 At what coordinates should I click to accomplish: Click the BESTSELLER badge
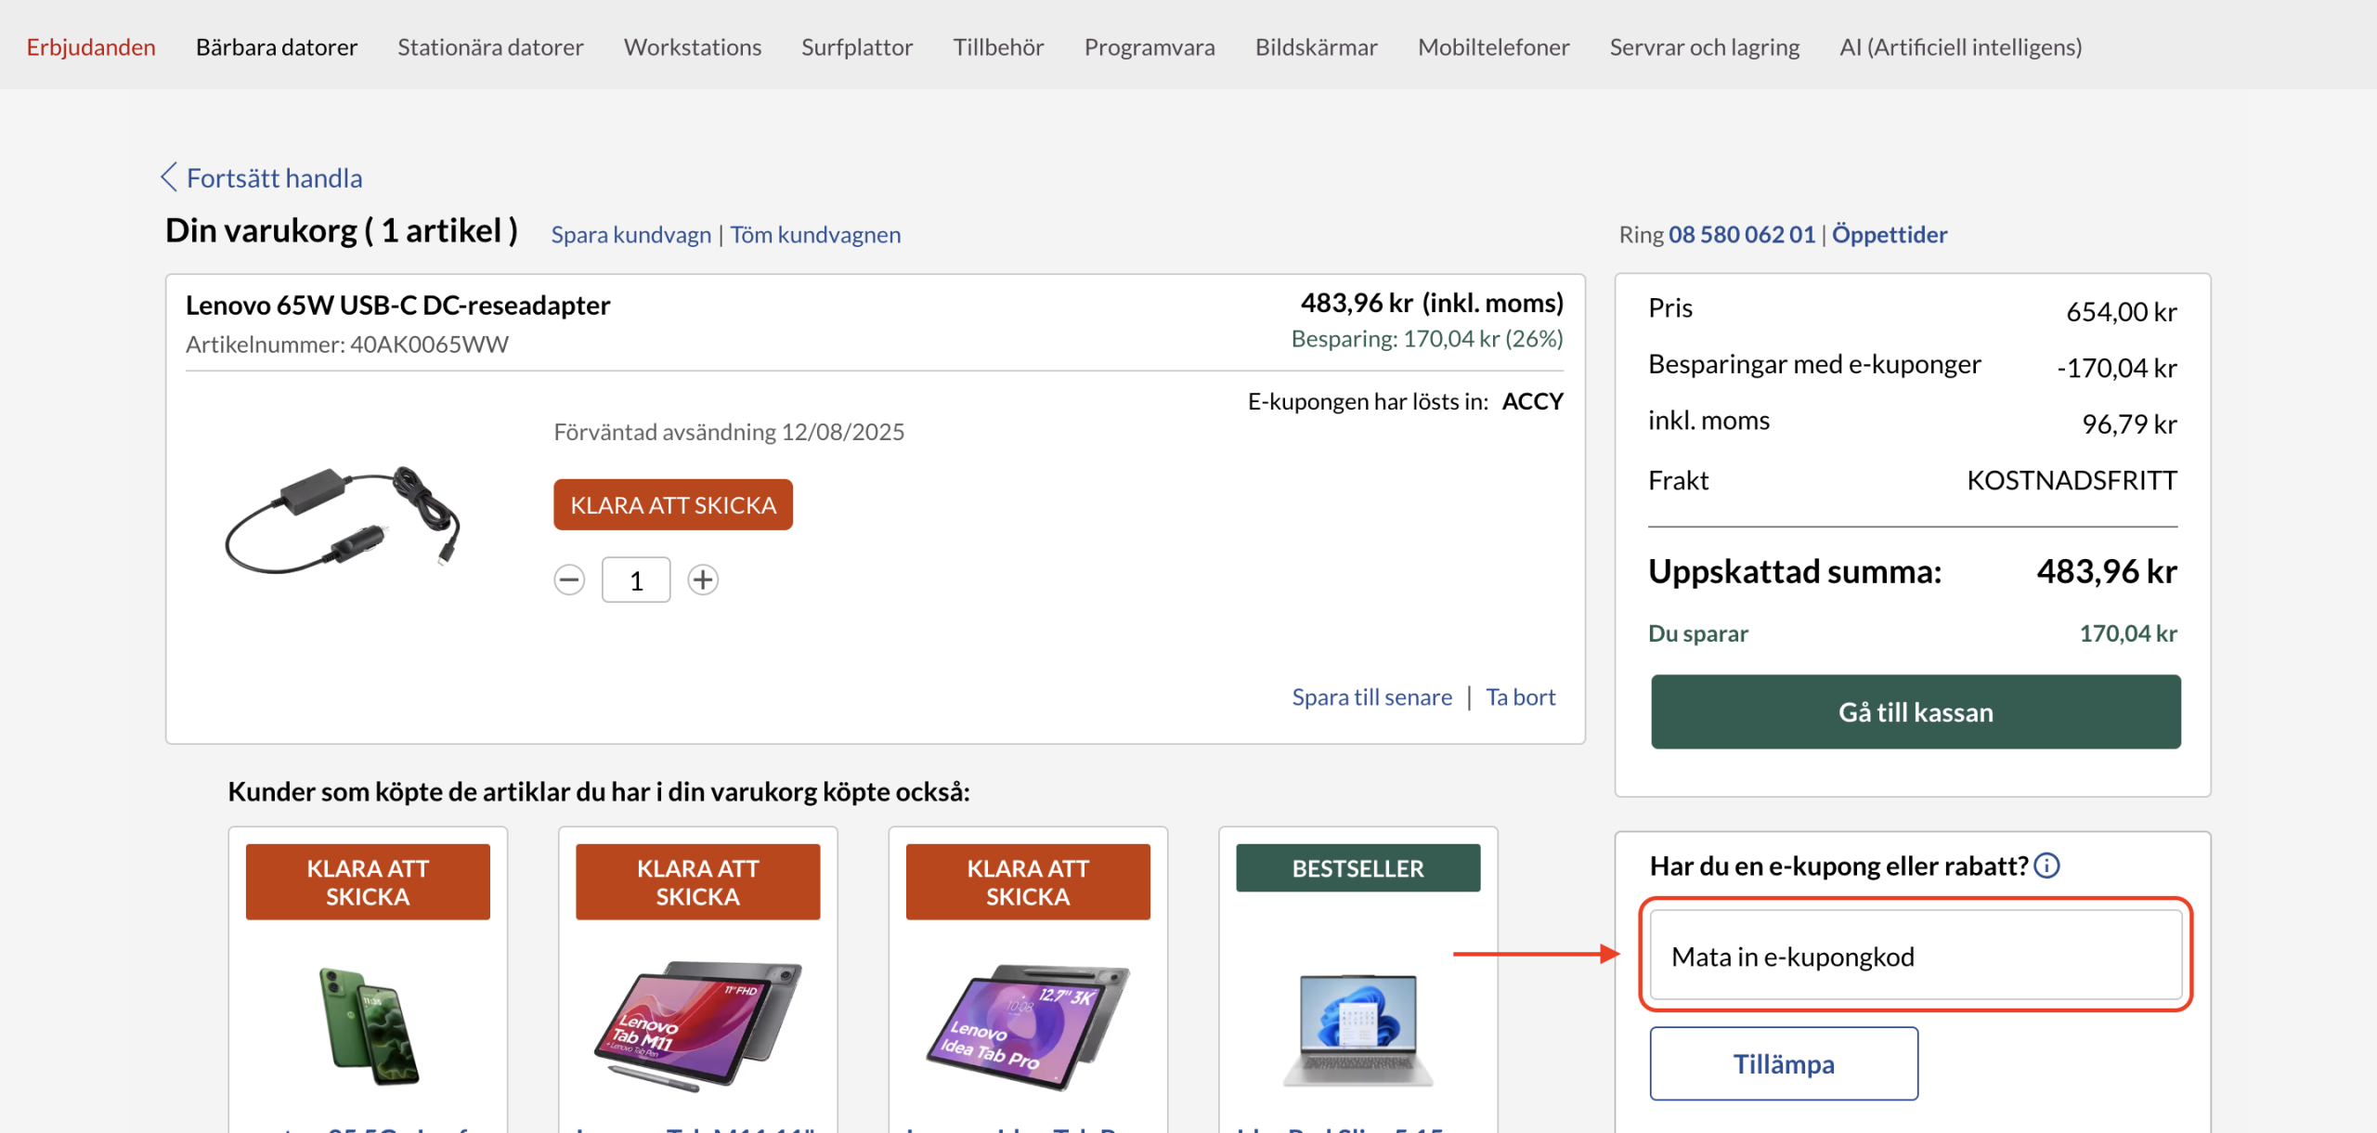[x=1358, y=867]
